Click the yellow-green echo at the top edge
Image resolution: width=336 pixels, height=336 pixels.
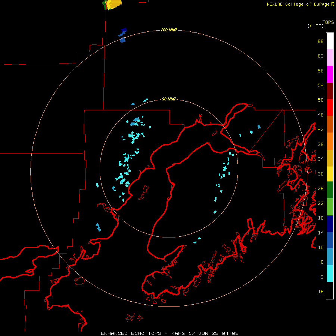[112, 4]
